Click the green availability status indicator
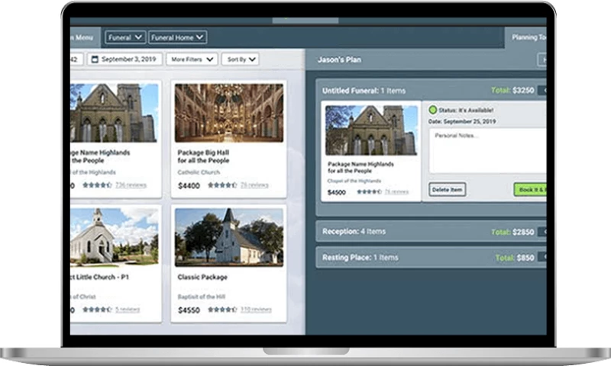Viewport: 611px width, 366px height. point(432,111)
